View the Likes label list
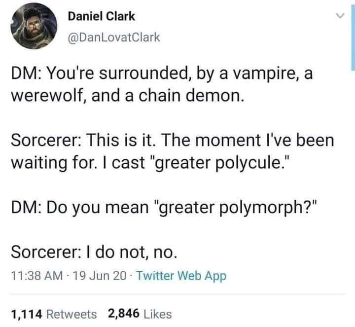Screen dimensions: 355x327 (158, 314)
